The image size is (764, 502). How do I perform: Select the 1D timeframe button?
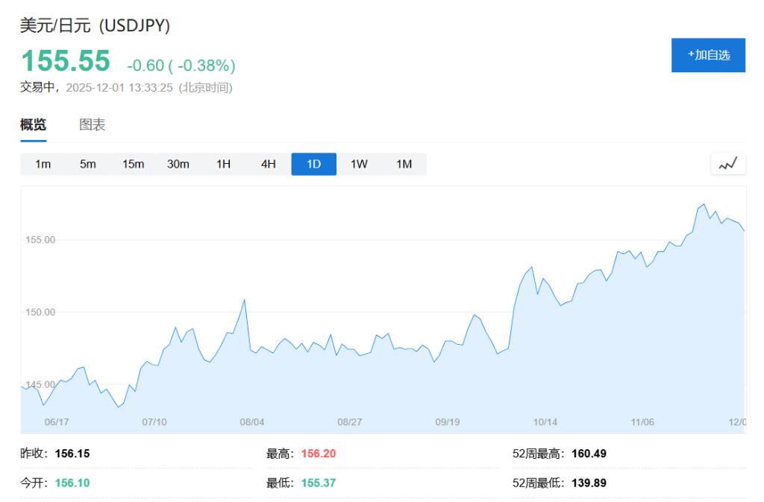313,164
